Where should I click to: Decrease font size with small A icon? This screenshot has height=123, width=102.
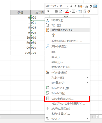pyautogui.click(x=76, y=6)
